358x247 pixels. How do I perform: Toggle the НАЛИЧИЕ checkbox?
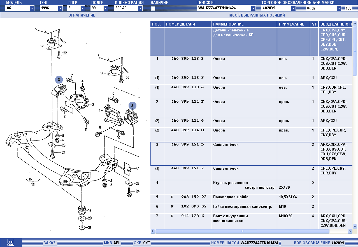point(153,8)
